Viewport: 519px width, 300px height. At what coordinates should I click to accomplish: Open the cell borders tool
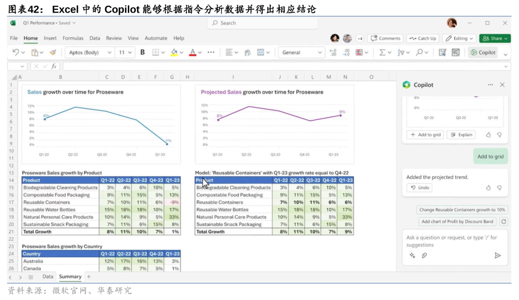(156, 52)
